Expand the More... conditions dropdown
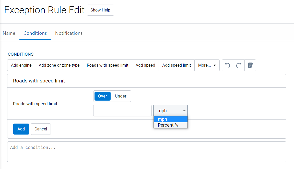This screenshot has width=294, height=169. click(207, 65)
